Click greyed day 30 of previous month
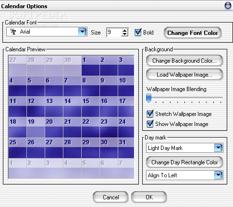 pyautogui.click(x=72, y=66)
